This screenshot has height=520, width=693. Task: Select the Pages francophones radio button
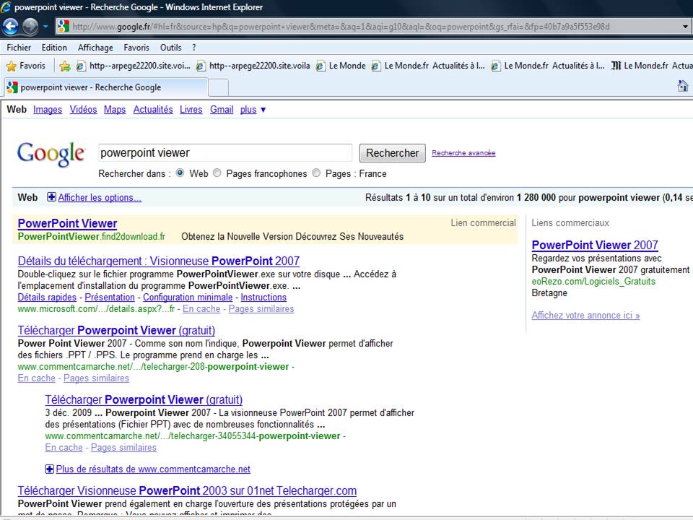[x=217, y=173]
